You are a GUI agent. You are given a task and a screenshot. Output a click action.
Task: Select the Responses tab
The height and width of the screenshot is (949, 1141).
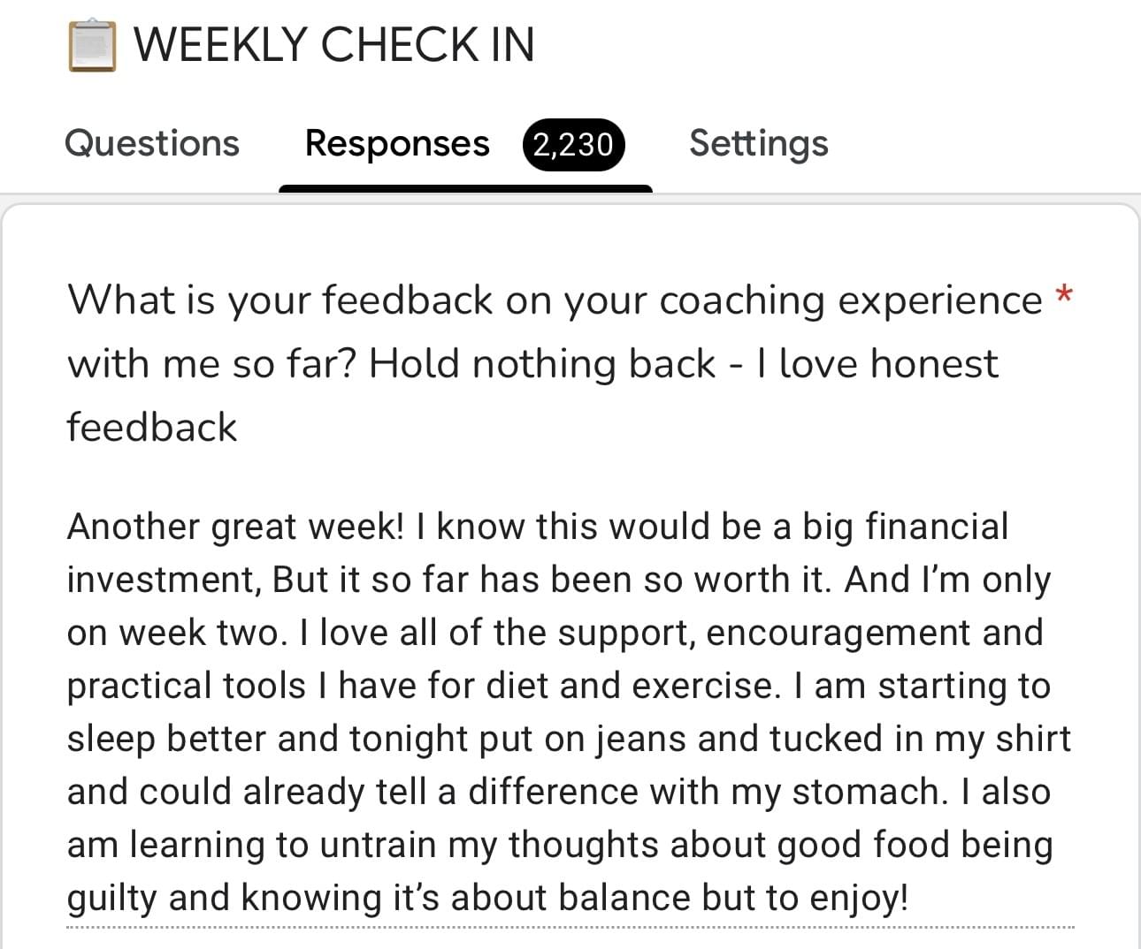click(396, 143)
